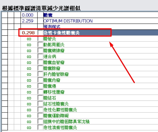The width and height of the screenshot is (158, 132).
Task: Click the ∞ value beside 膽囊癌
Action: pyautogui.click(x=29, y=86)
